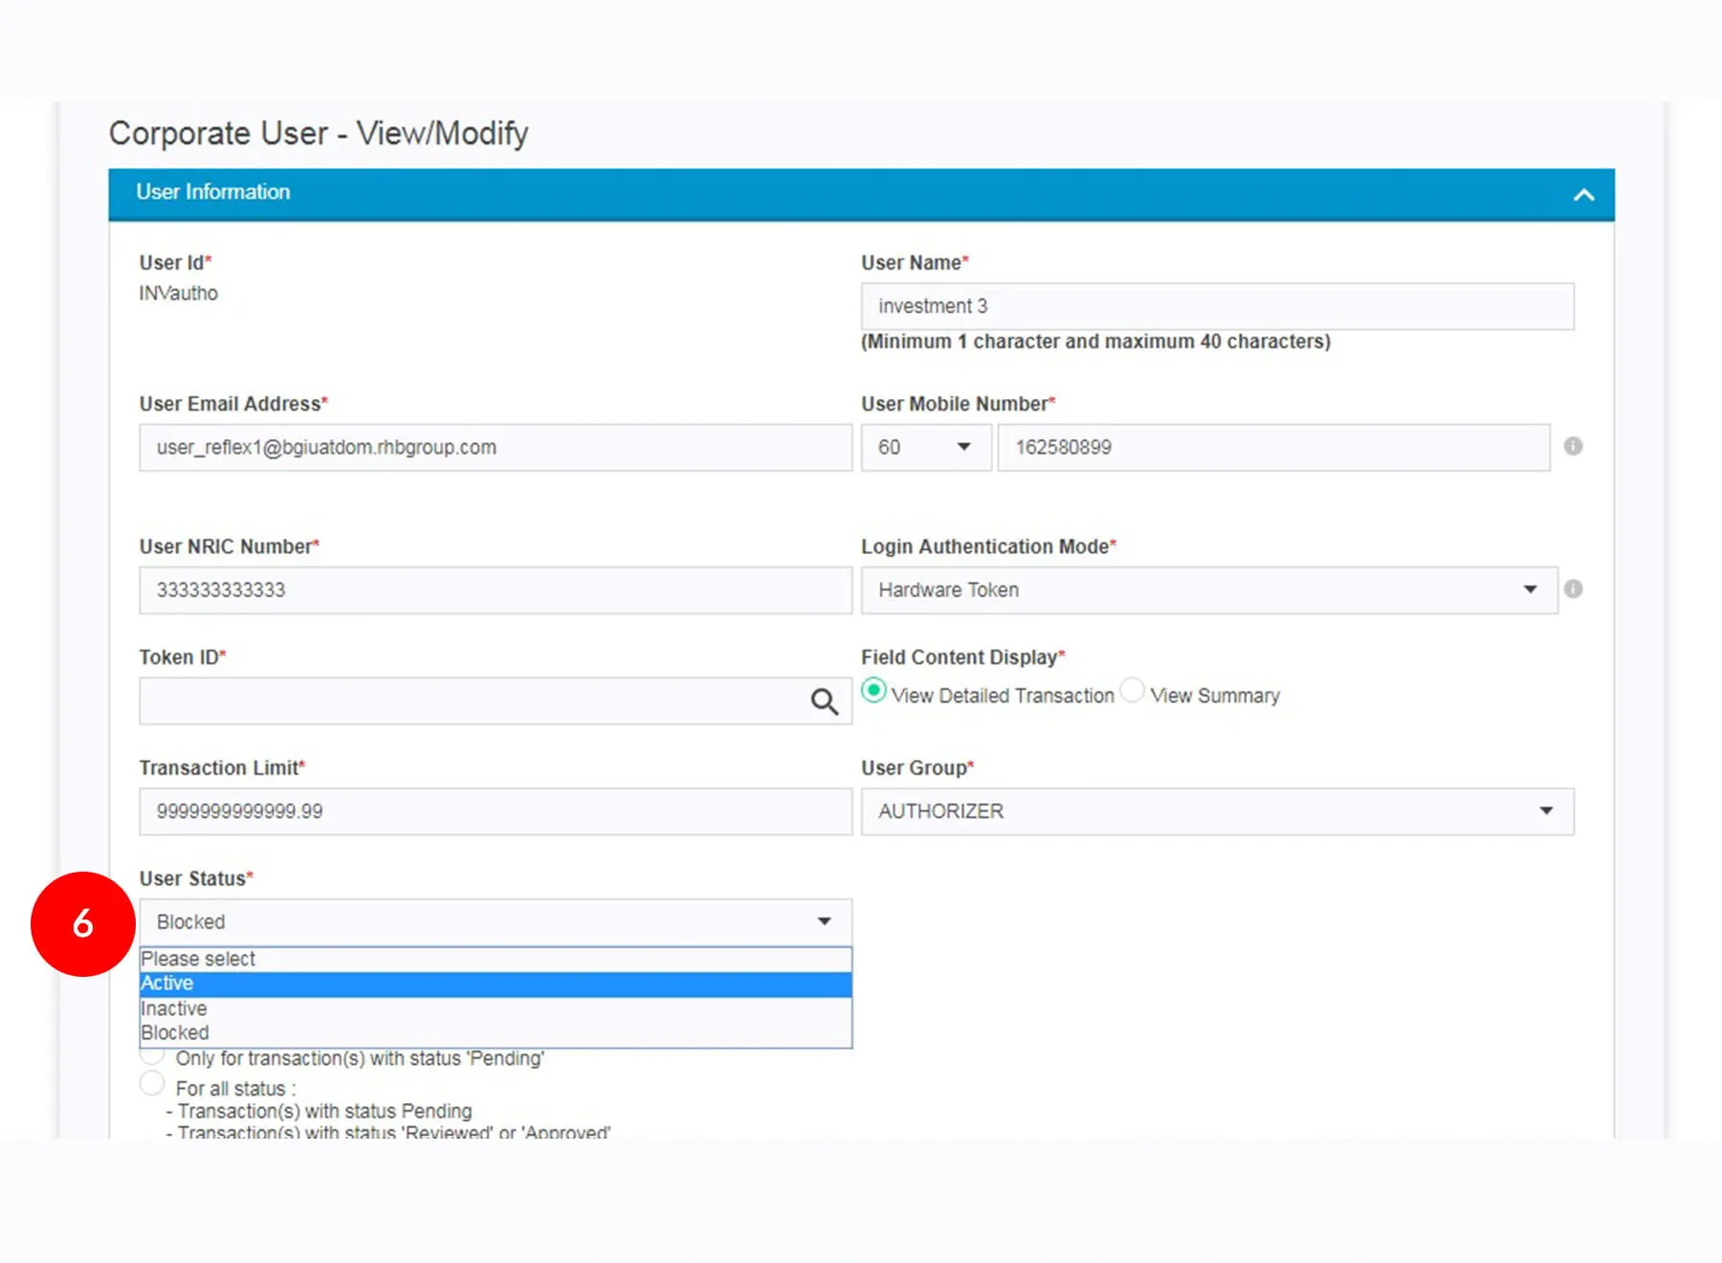The width and height of the screenshot is (1722, 1263).
Task: Focus the User NRIC Number field
Action: pyautogui.click(x=495, y=590)
